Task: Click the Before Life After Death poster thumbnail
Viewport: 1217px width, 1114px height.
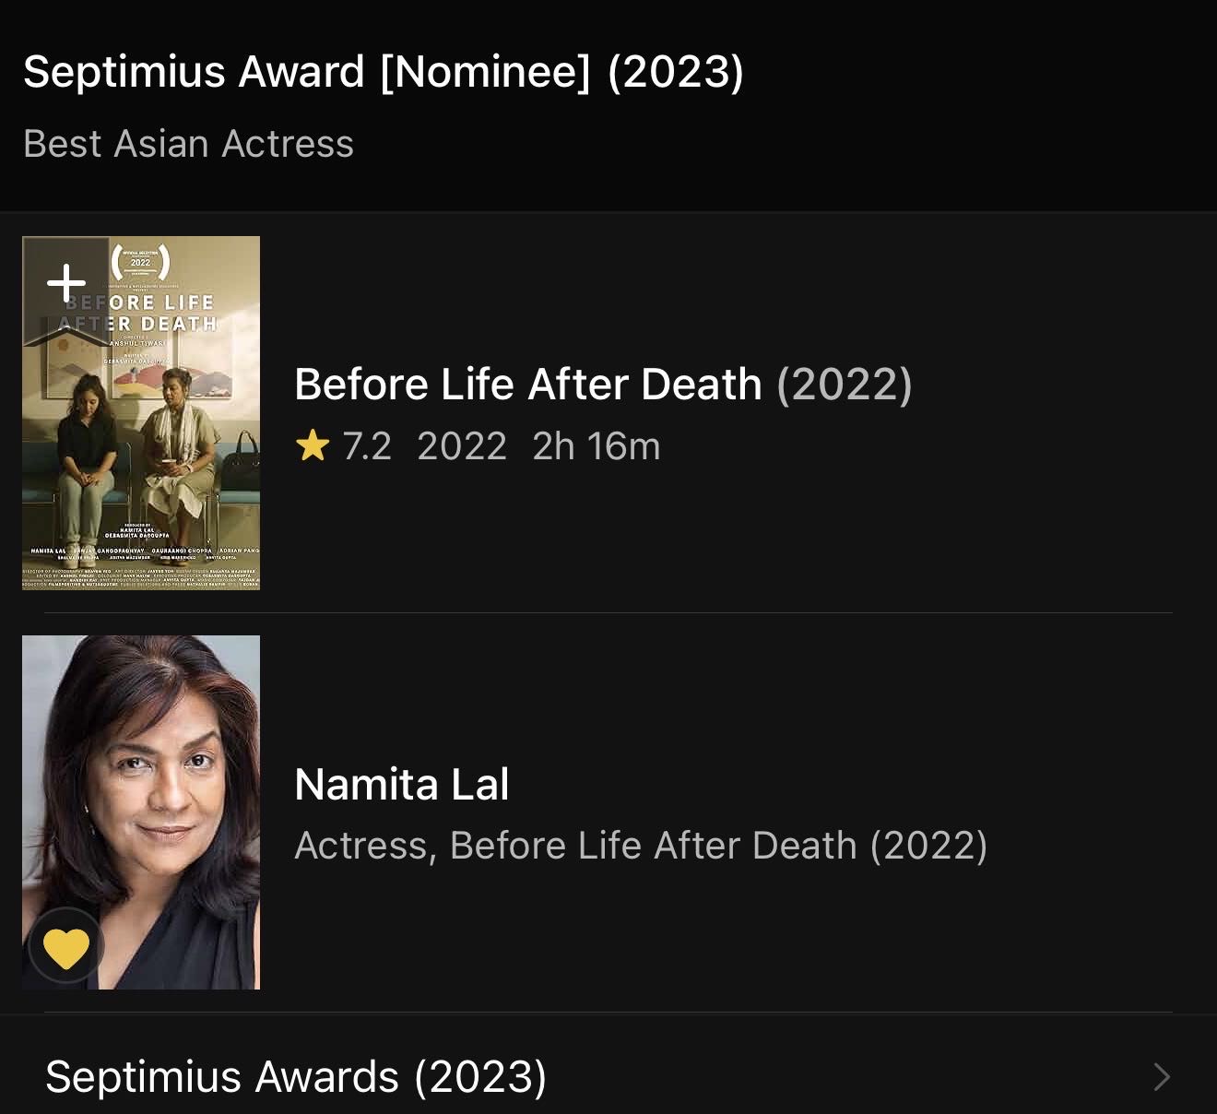Action: [140, 412]
